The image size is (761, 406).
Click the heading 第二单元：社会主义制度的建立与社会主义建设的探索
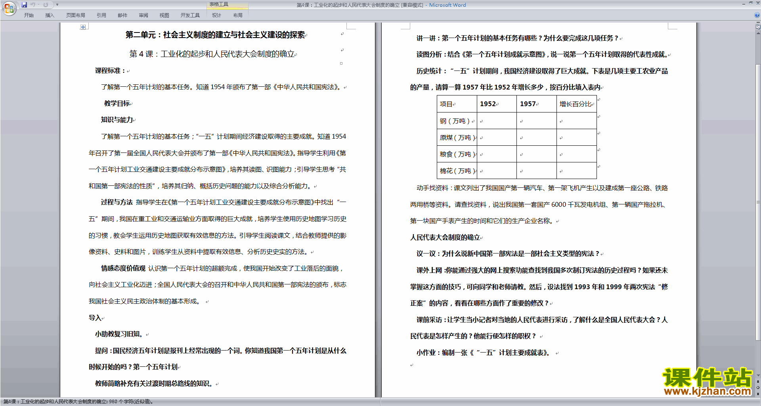(215, 35)
